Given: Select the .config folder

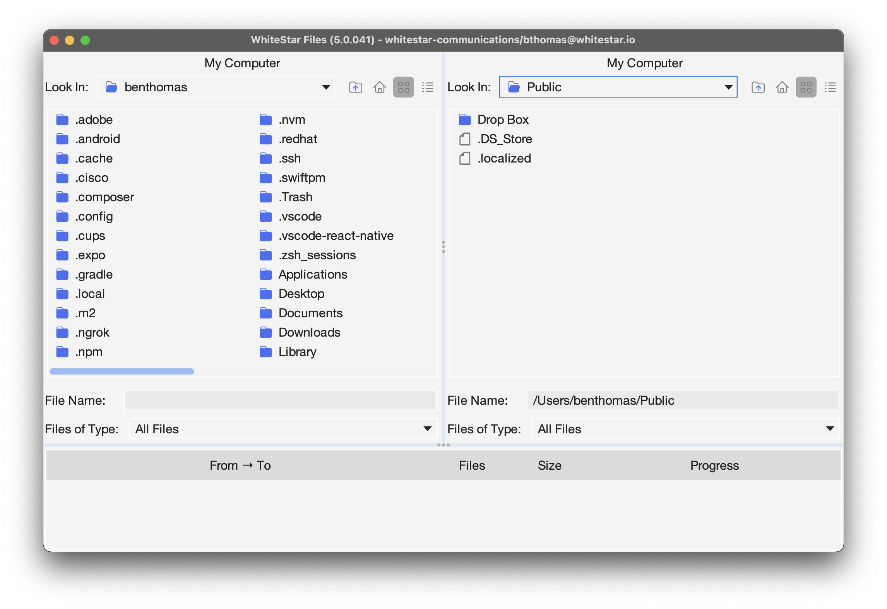Looking at the screenshot, I should coord(84,216).
